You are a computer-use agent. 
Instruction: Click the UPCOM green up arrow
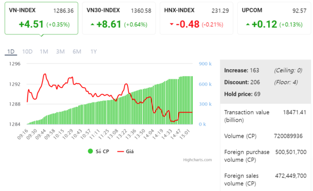(x=248, y=25)
